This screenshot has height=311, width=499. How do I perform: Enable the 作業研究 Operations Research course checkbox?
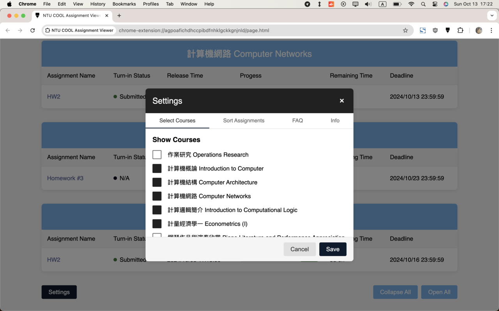(157, 154)
